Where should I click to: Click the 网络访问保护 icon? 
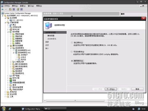[11, 90]
